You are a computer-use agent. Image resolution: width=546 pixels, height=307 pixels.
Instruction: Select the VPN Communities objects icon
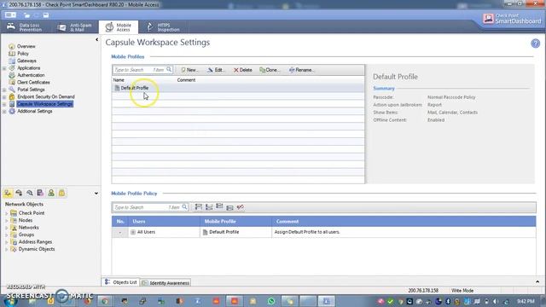coord(62,193)
